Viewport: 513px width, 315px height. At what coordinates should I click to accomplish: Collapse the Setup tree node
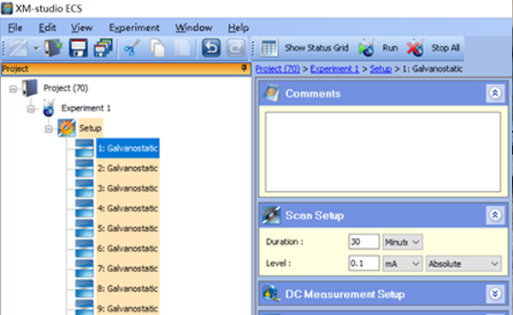coord(49,128)
